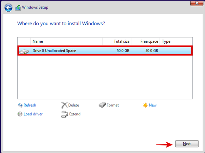Choose the Extend option
205x153 pixels.
(x=75, y=114)
